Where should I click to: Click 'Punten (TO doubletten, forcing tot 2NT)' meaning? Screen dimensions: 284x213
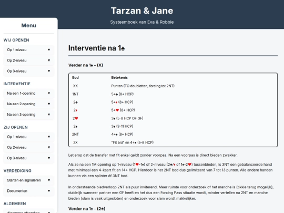[143, 86]
